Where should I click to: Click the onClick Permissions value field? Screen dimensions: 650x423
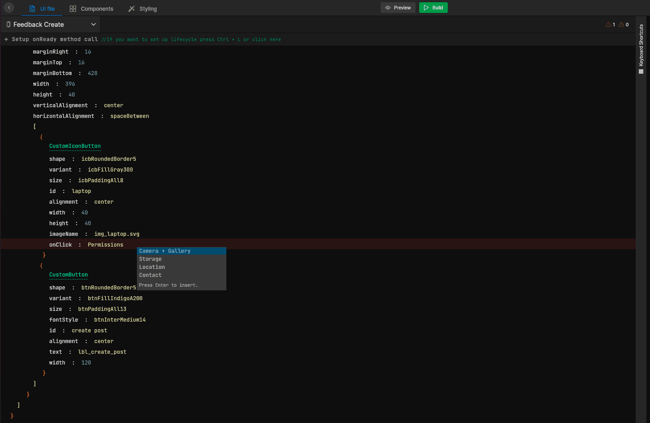pyautogui.click(x=105, y=245)
